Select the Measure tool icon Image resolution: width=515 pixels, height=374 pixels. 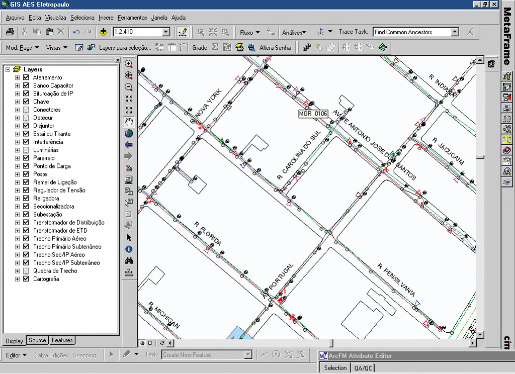click(129, 272)
